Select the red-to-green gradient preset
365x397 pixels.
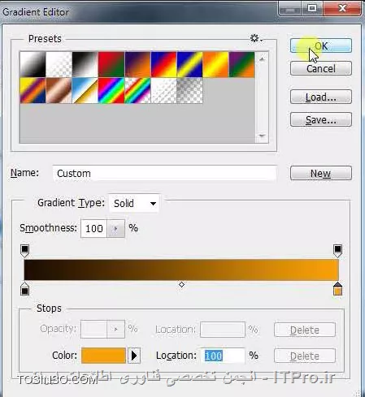coord(111,64)
